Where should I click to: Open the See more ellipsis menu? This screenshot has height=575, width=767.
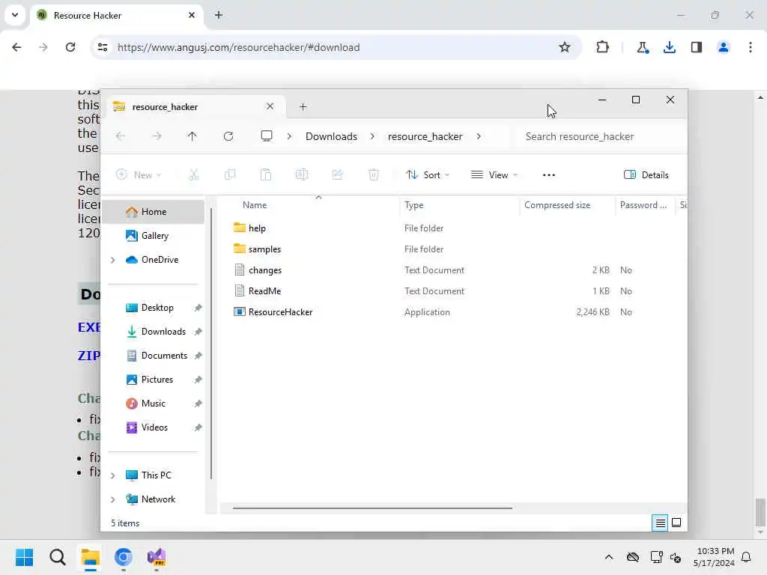tap(549, 175)
